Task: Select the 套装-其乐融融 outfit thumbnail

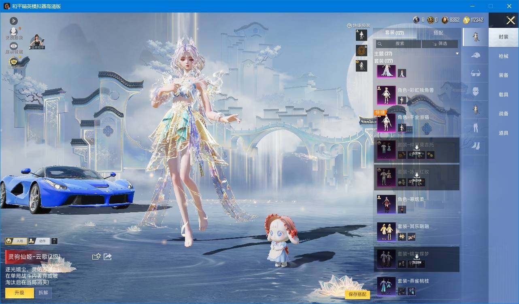Action: [x=386, y=232]
